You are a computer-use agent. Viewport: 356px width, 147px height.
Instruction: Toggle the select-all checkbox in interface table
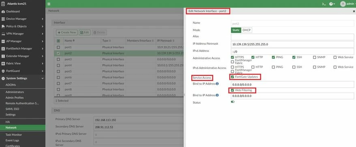click(58, 41)
